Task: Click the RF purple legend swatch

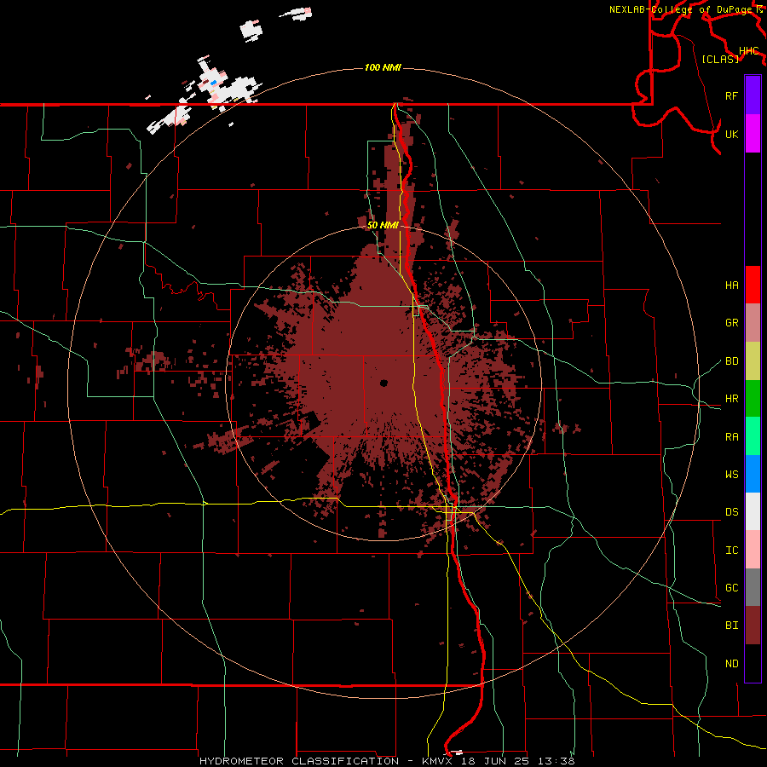Action: click(753, 95)
